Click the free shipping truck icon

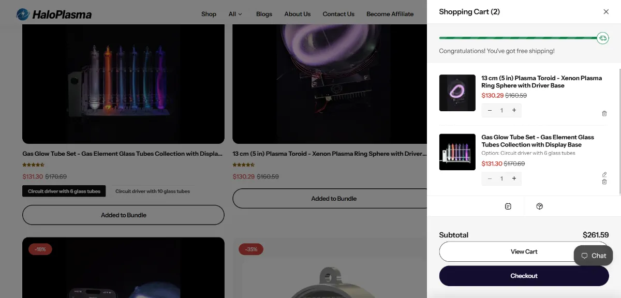click(602, 38)
